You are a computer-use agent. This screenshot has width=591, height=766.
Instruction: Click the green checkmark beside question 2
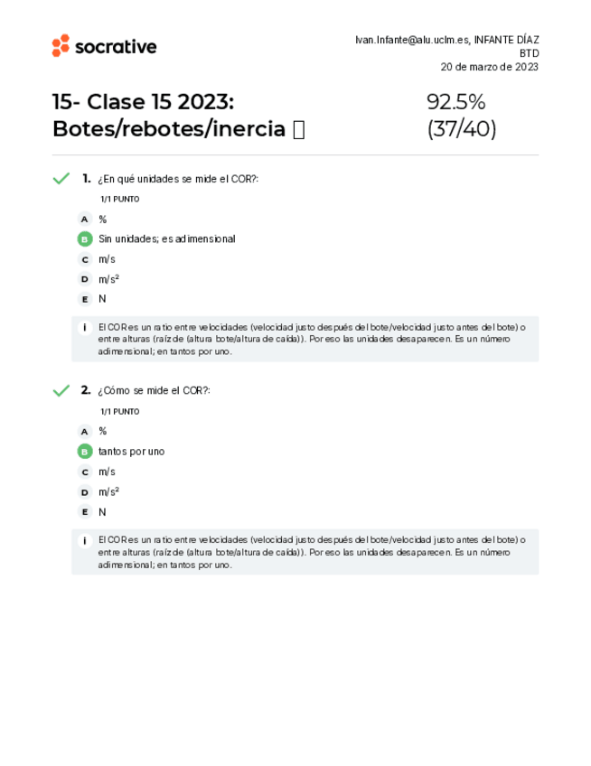[x=61, y=391]
